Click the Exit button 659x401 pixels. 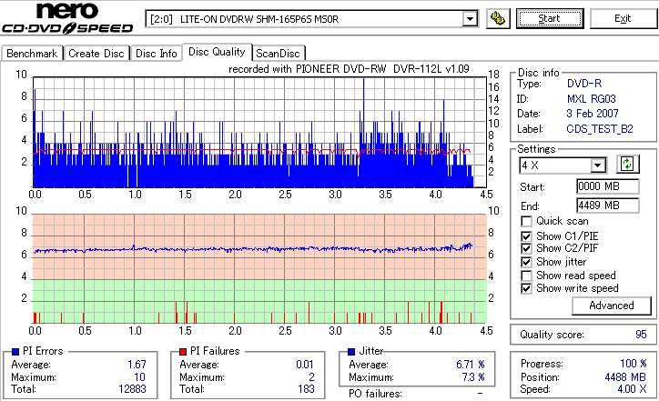(x=623, y=19)
